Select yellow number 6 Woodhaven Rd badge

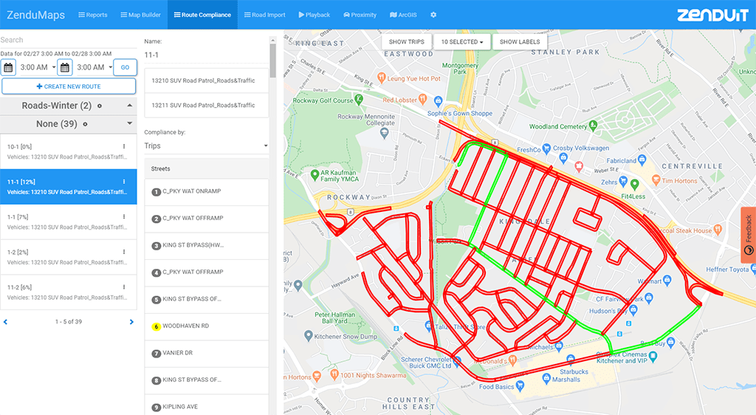[157, 327]
